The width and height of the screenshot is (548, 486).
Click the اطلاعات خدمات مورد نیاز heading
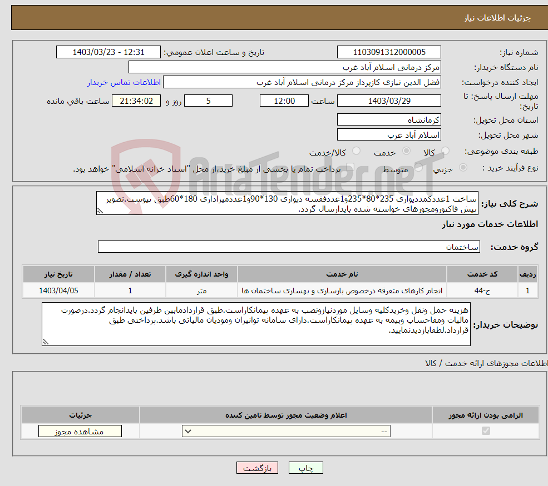click(490, 224)
